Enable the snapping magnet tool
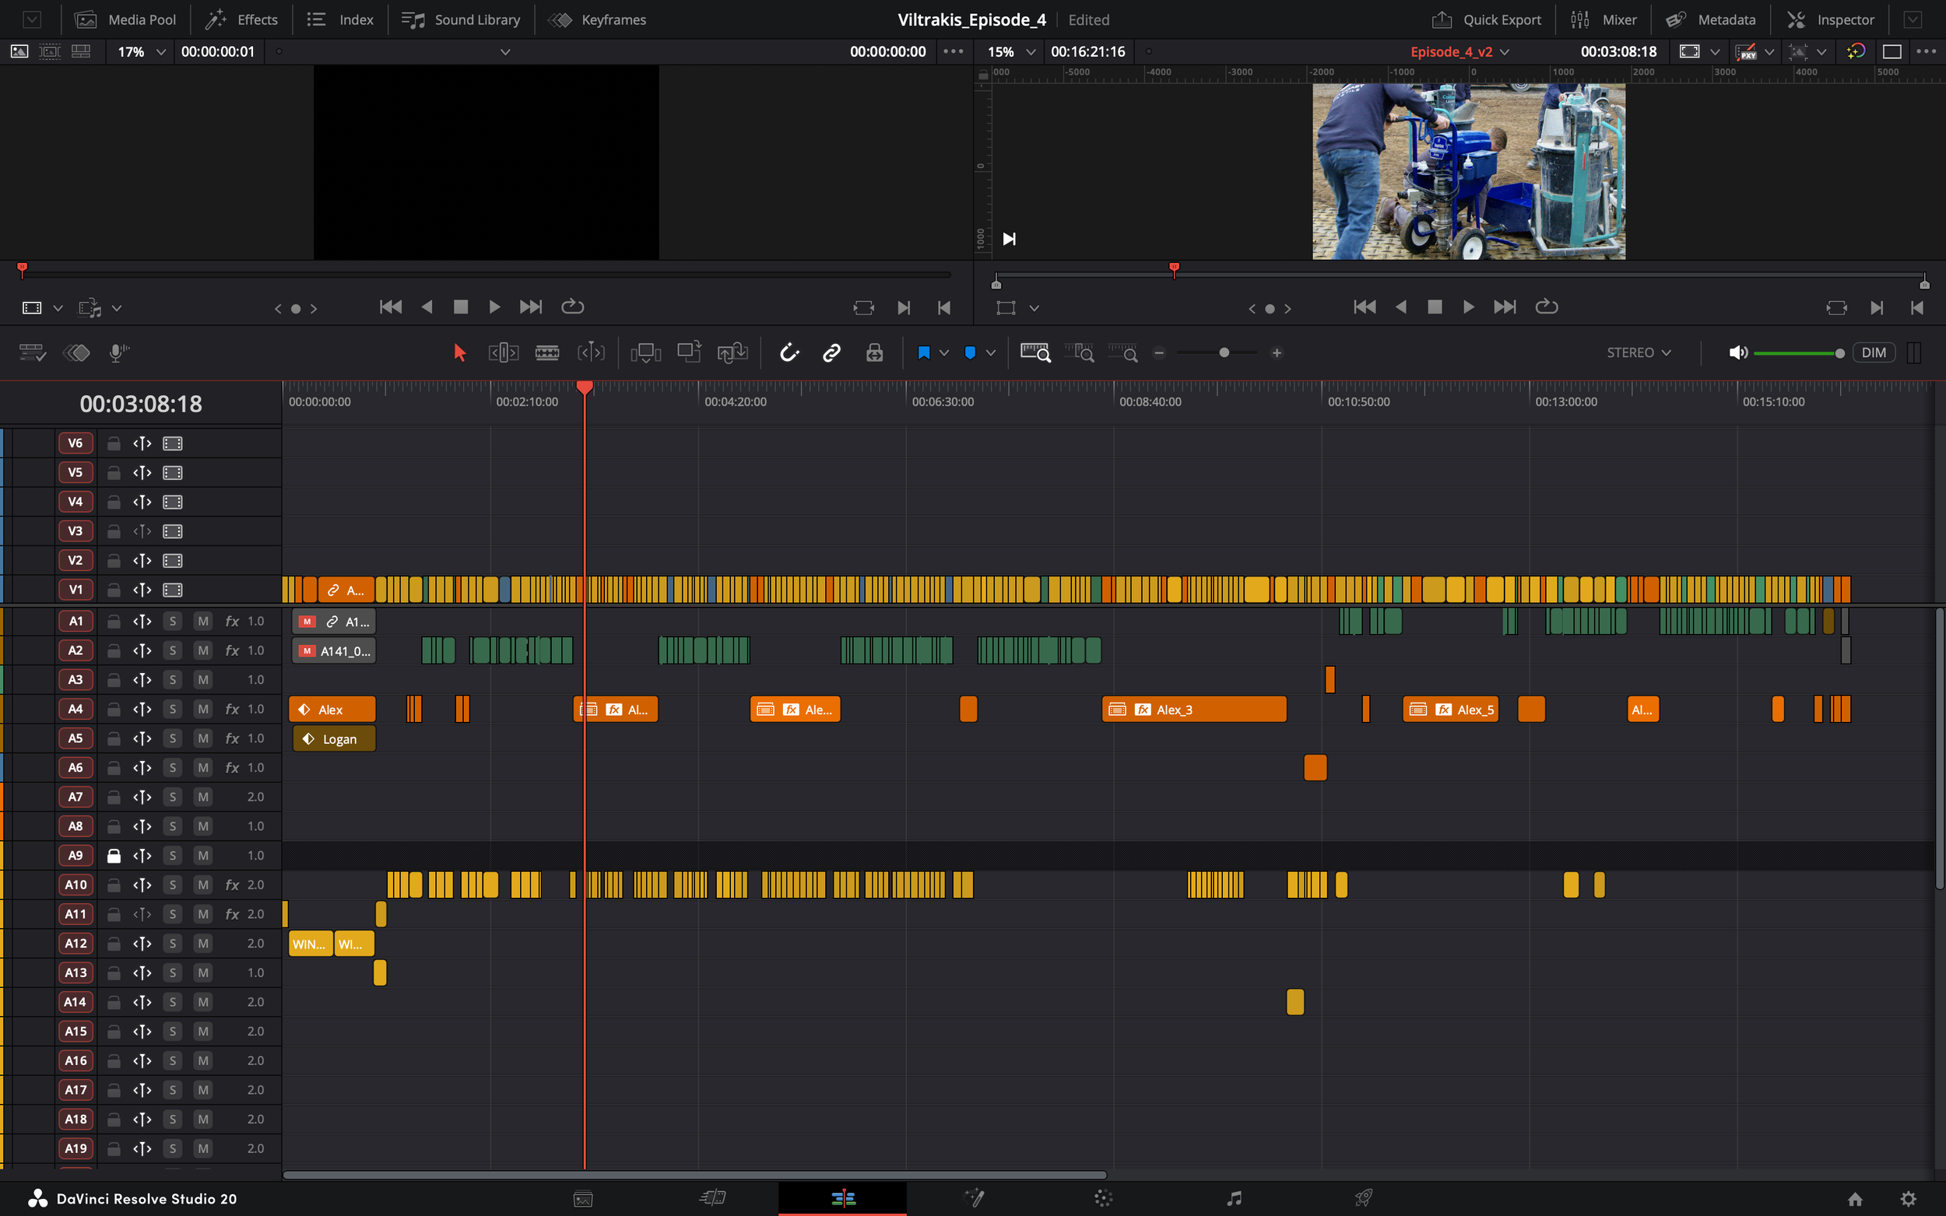Image resolution: width=1946 pixels, height=1216 pixels. pyautogui.click(x=789, y=352)
